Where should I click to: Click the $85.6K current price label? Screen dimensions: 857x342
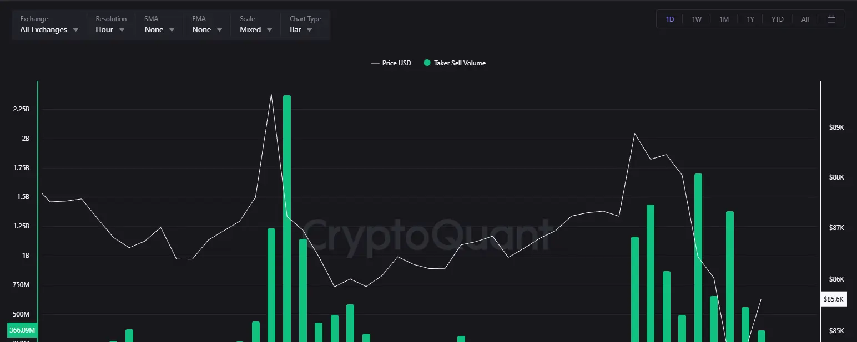[x=834, y=299]
